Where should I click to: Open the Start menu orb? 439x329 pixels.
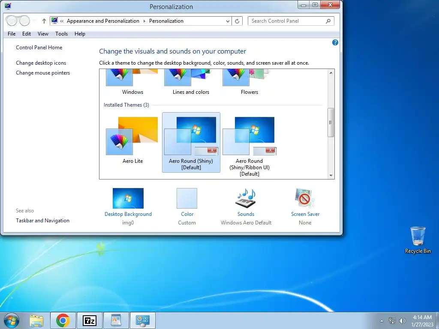(x=12, y=320)
